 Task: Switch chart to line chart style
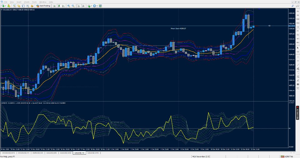63,6
